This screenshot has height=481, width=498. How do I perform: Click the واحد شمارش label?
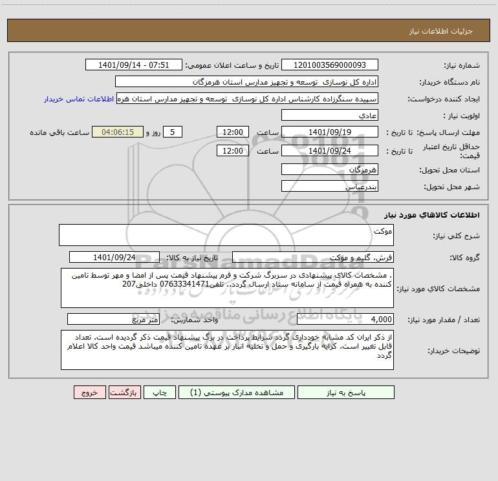(195, 320)
